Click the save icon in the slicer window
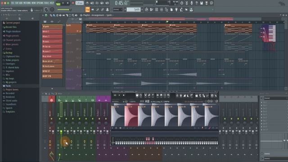This screenshot has height=162, width=288. (x=137, y=95)
